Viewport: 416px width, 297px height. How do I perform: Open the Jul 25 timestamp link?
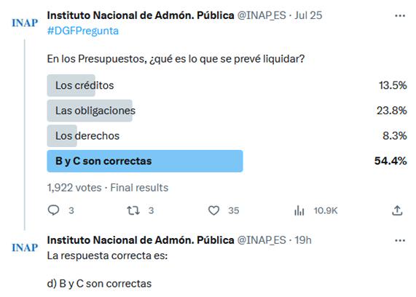[x=308, y=15]
